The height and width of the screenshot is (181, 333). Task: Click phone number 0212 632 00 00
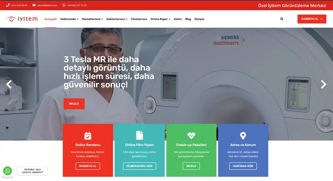(19, 5)
